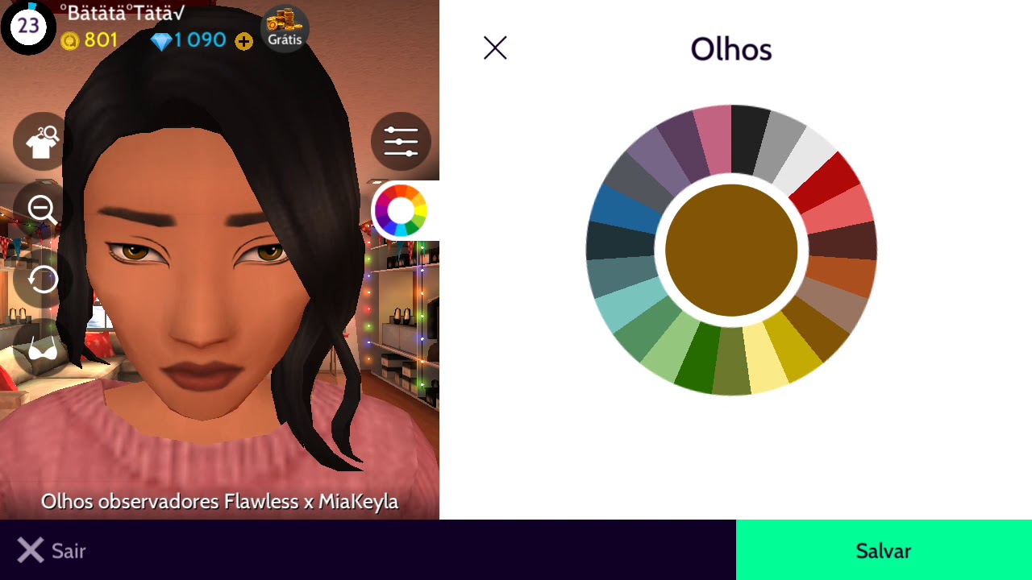Save changes with the Salvar button

click(x=884, y=550)
